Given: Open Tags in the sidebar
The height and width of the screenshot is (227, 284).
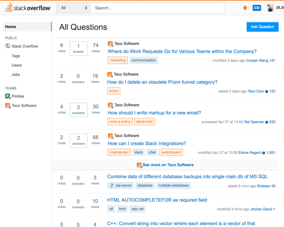Looking at the screenshot, I should [x=16, y=56].
